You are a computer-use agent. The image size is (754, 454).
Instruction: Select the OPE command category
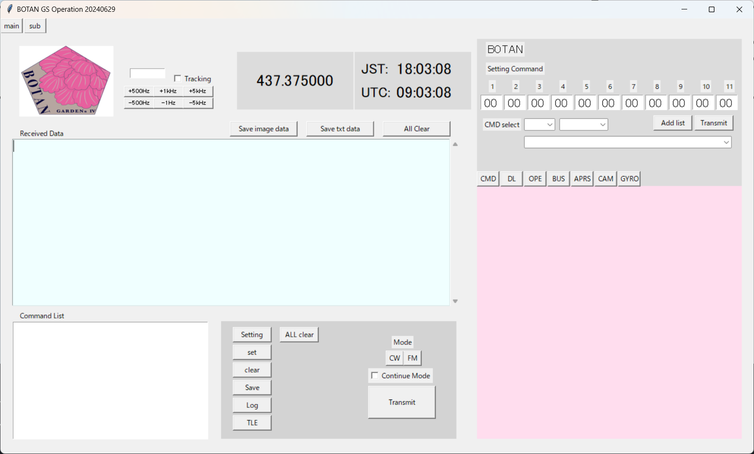point(535,178)
